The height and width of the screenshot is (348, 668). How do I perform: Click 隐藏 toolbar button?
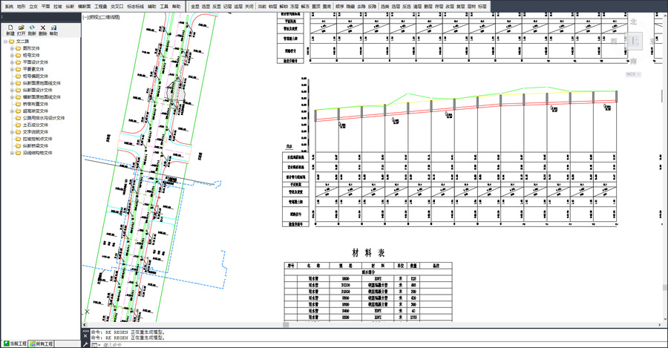350,7
